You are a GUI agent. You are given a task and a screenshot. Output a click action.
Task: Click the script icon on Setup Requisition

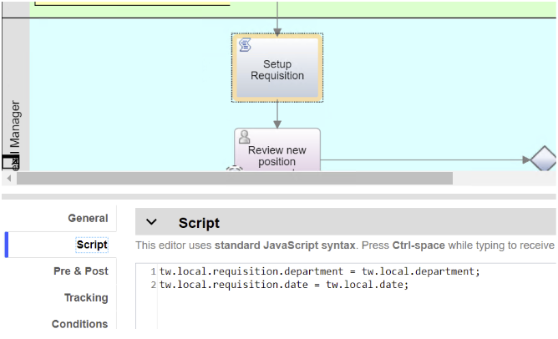[245, 45]
